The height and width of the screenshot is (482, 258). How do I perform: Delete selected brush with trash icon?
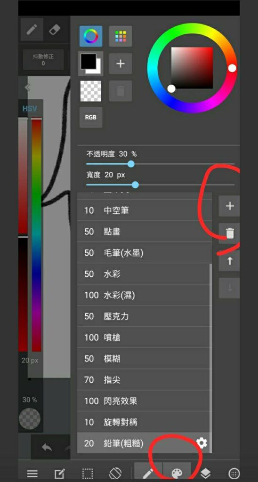point(229,233)
